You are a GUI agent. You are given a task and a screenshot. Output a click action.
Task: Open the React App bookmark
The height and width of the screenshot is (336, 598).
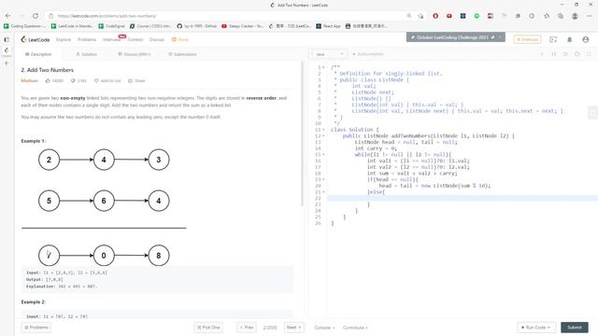(x=328, y=26)
